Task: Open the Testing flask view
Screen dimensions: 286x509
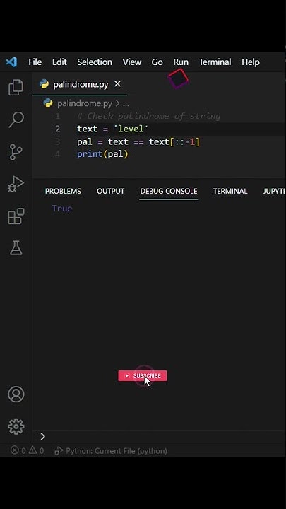Action: pyautogui.click(x=16, y=248)
